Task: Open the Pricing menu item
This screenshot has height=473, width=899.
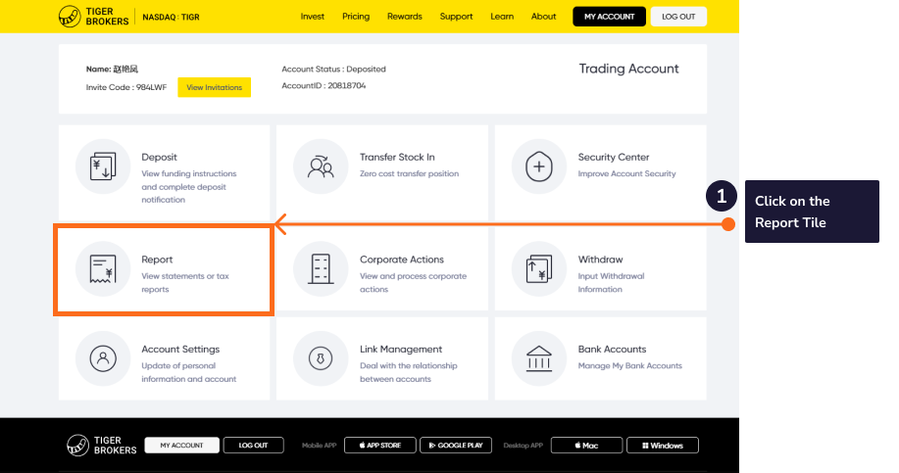Action: tap(356, 17)
